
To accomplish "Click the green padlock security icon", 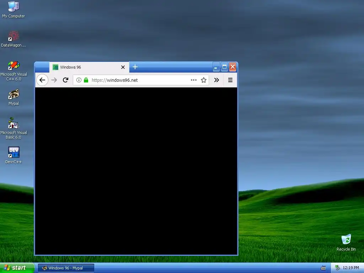I will point(86,80).
